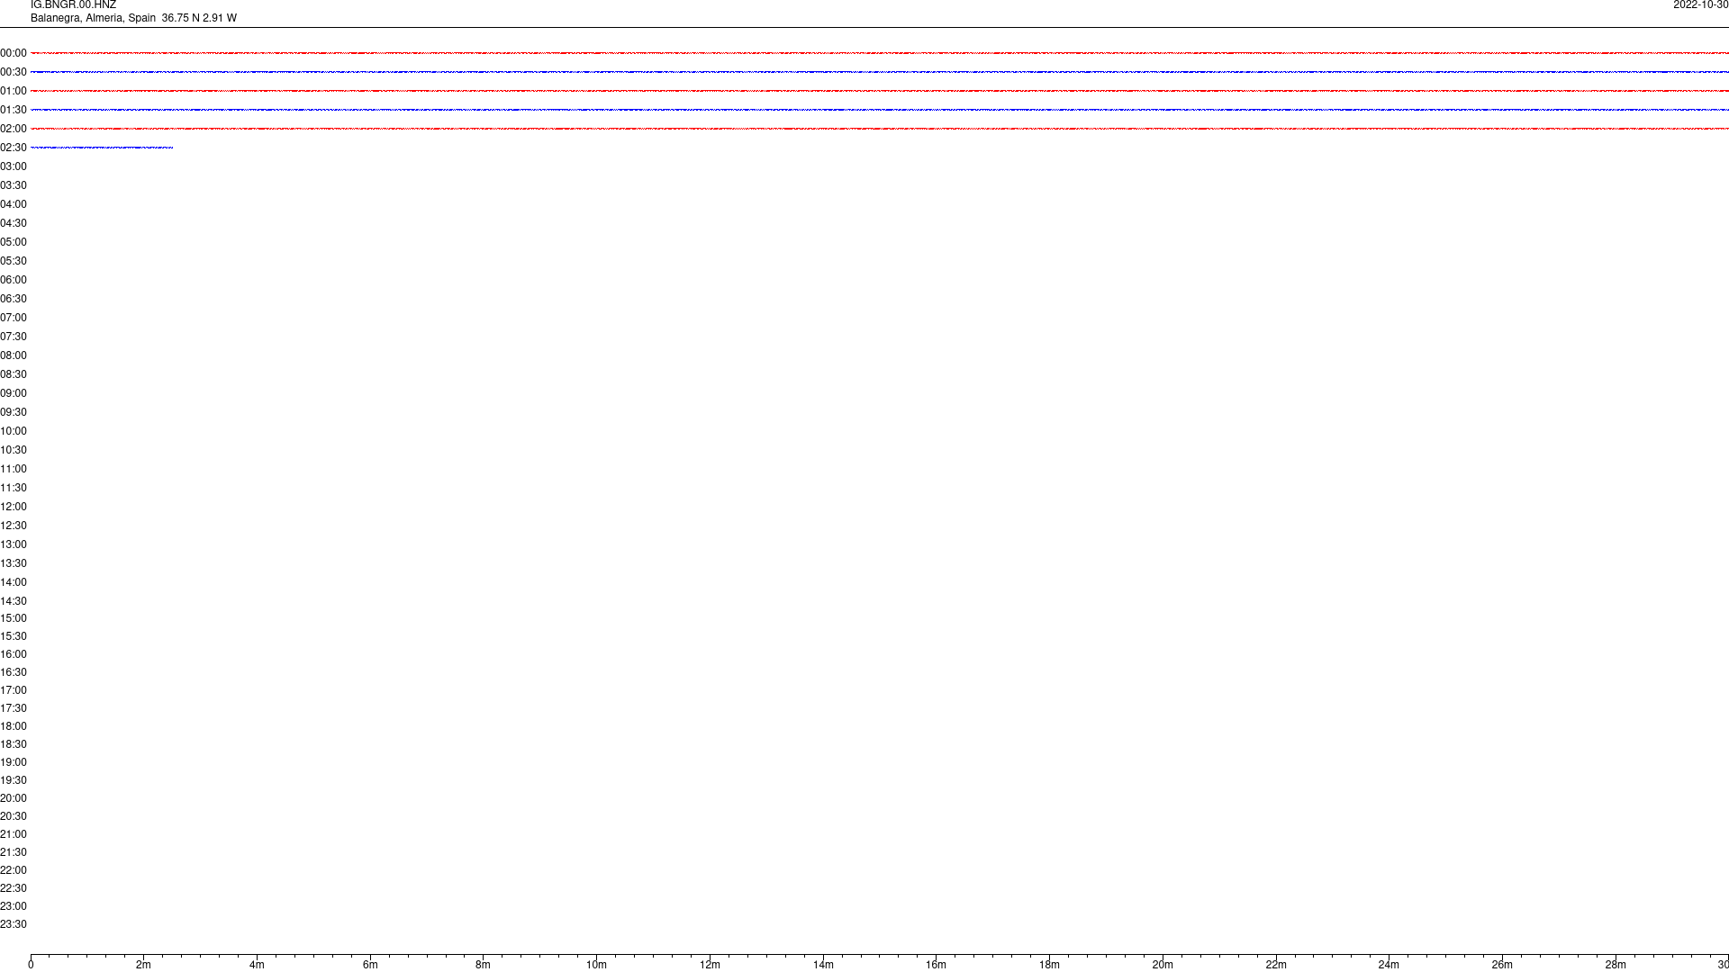Click the 09:00 time row label
The image size is (1729, 972).
14,393
